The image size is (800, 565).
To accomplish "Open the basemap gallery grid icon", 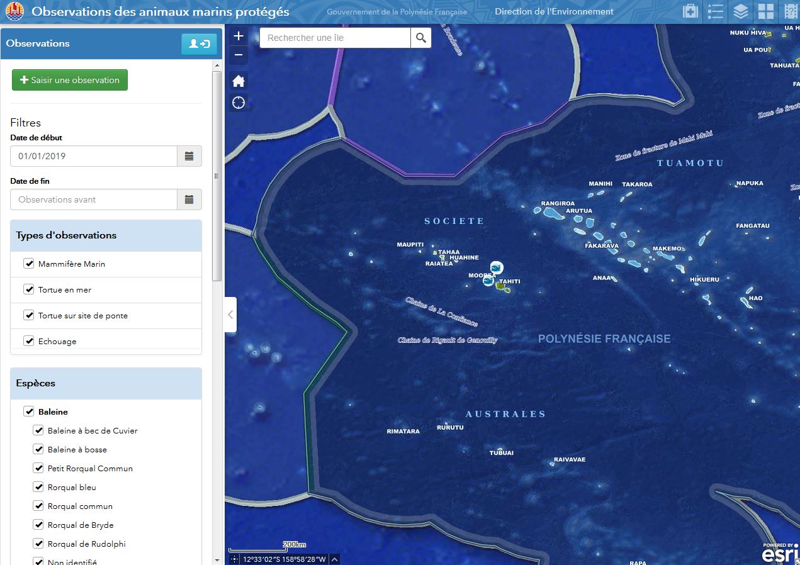I will [766, 11].
